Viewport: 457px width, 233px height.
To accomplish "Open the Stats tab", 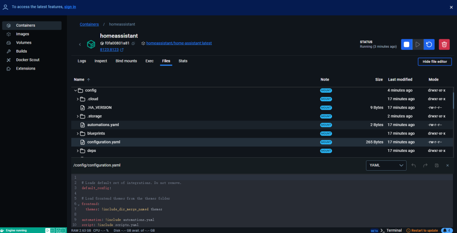I will pyautogui.click(x=183, y=61).
